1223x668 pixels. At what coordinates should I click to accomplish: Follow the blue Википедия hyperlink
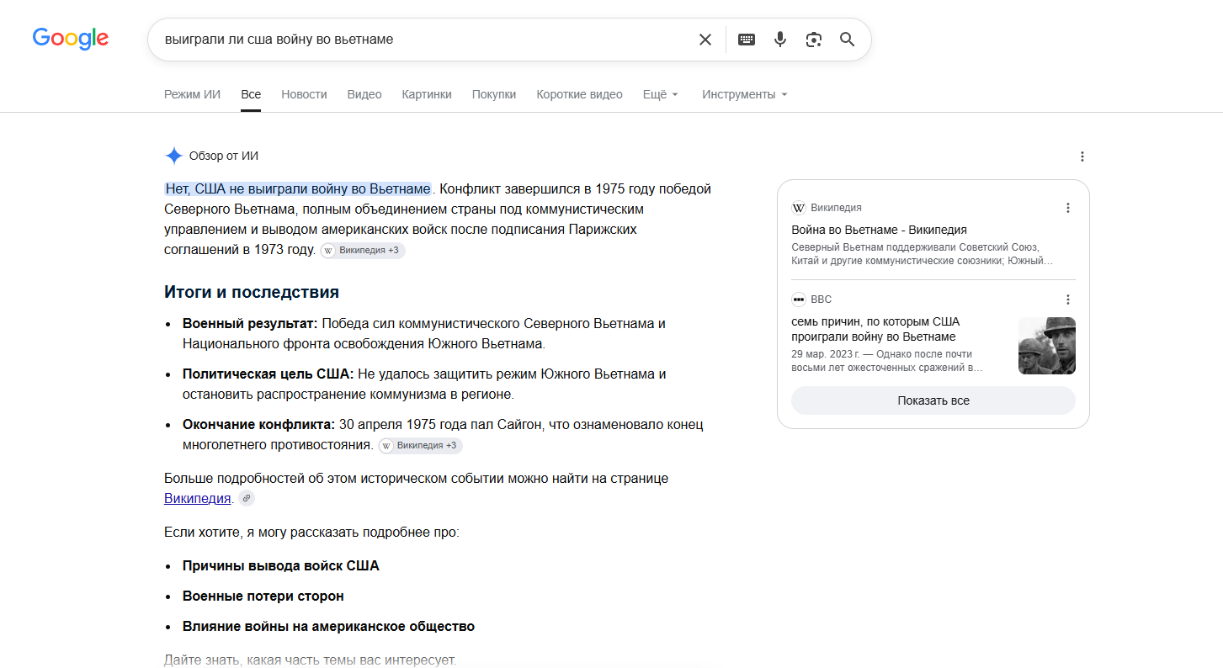coord(198,498)
